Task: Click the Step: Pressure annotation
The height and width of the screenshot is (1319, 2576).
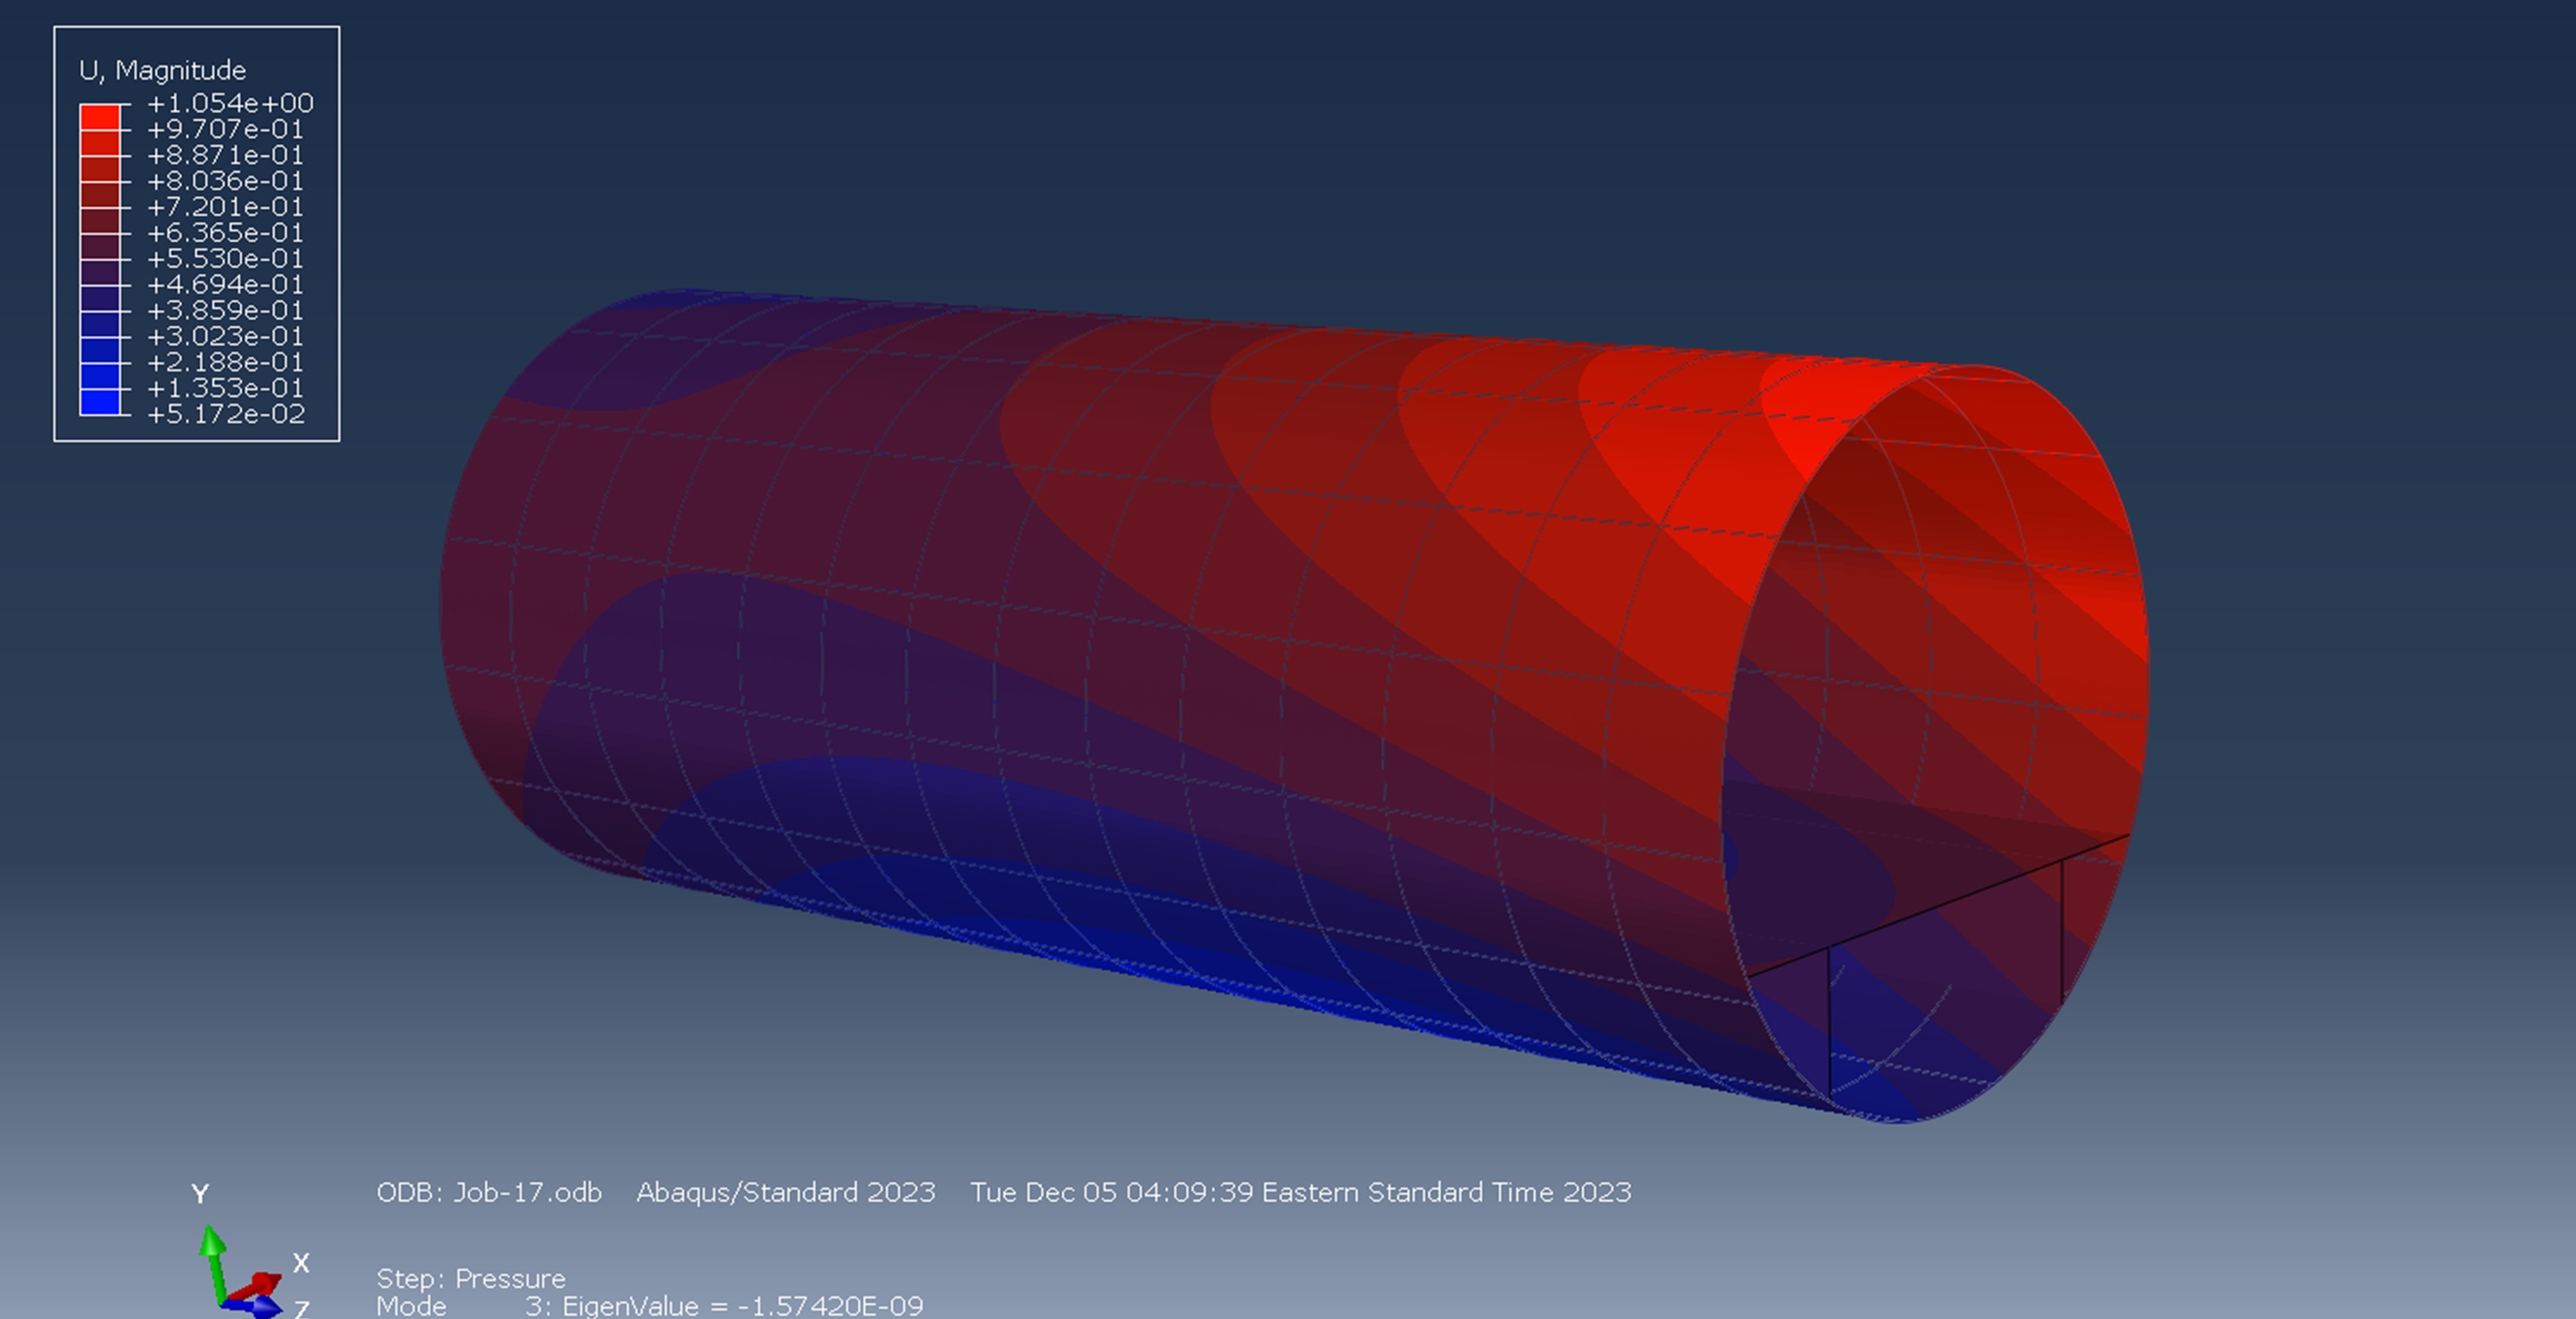Action: (470, 1277)
